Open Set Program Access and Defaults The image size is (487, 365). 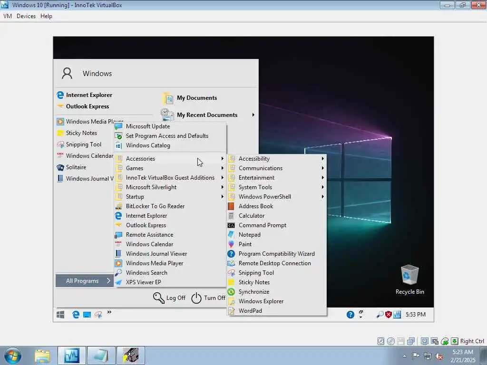pos(170,136)
